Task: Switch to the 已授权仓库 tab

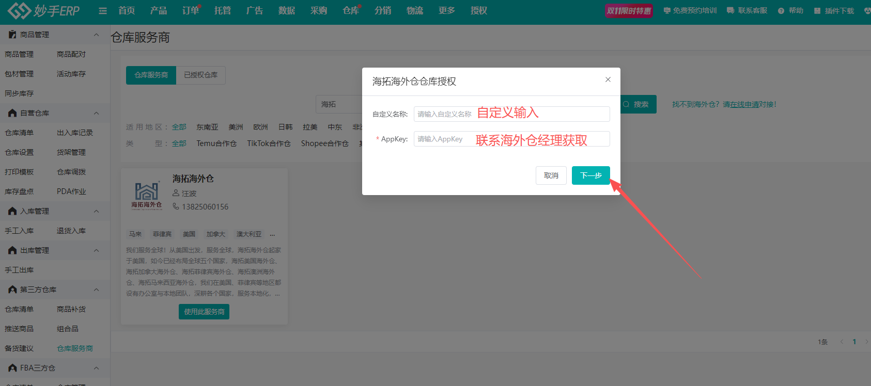Action: pyautogui.click(x=201, y=75)
